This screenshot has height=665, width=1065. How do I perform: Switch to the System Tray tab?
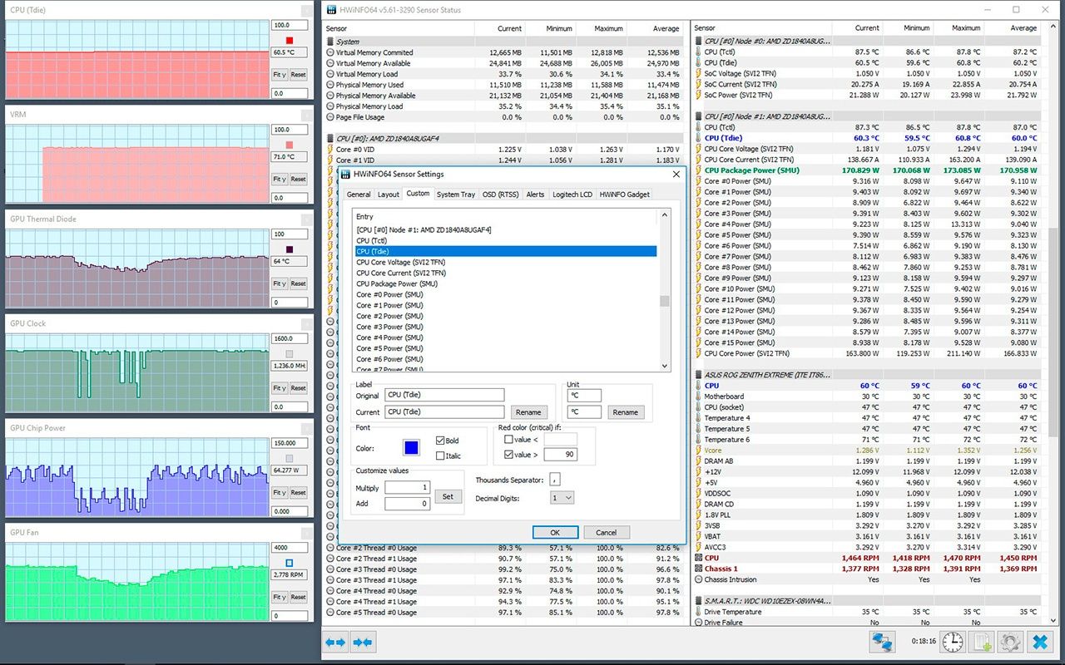click(x=455, y=195)
